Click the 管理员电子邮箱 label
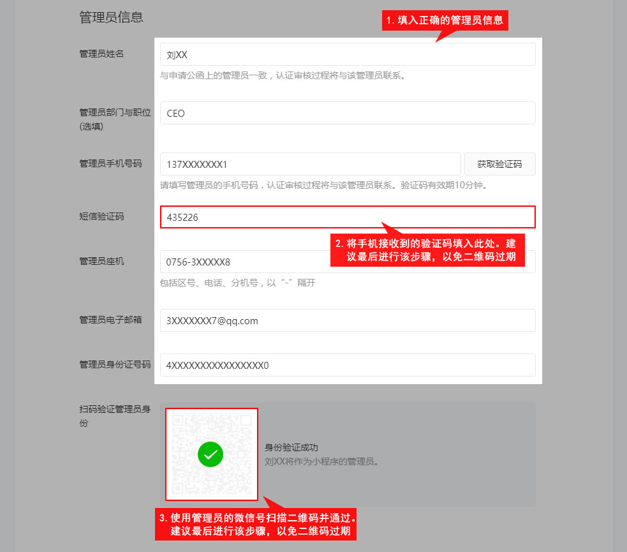 pos(110,320)
